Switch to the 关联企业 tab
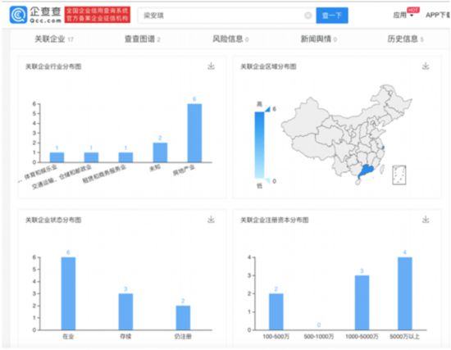Viewport: 451px width, 350px height. pos(54,39)
